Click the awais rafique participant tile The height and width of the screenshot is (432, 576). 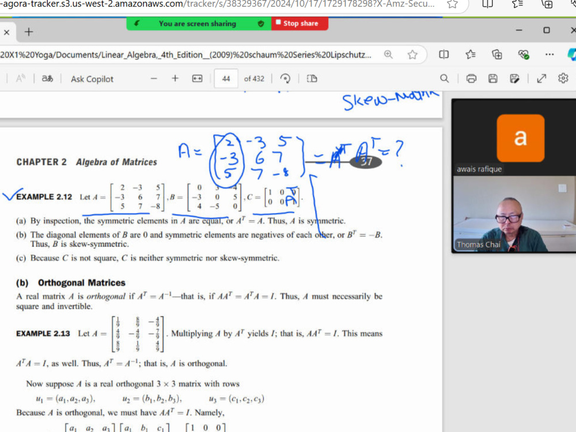(x=514, y=137)
